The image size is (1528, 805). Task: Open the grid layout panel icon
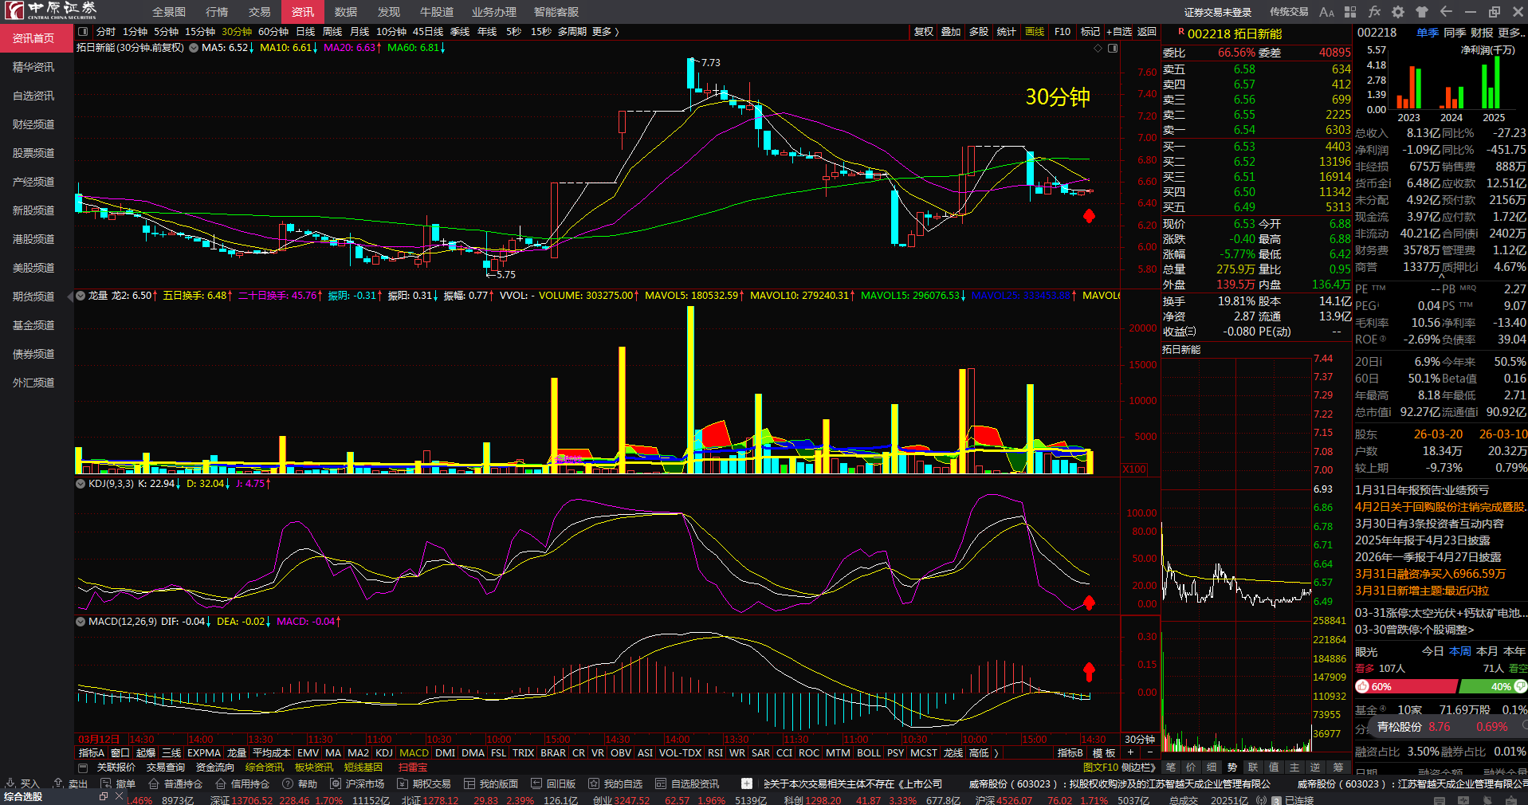tap(1350, 12)
